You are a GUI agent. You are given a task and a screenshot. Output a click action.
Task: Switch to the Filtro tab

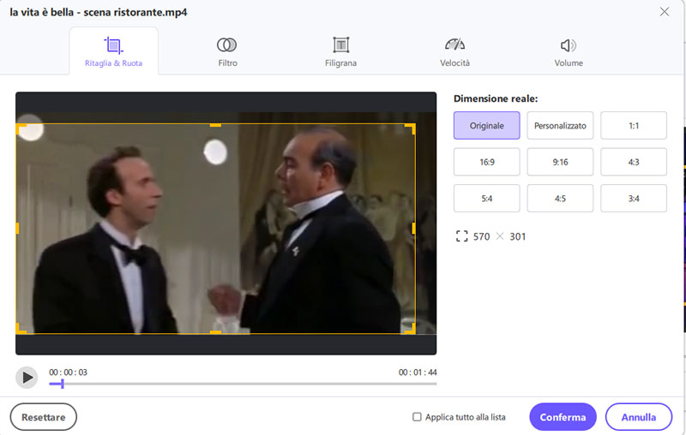pos(227,52)
